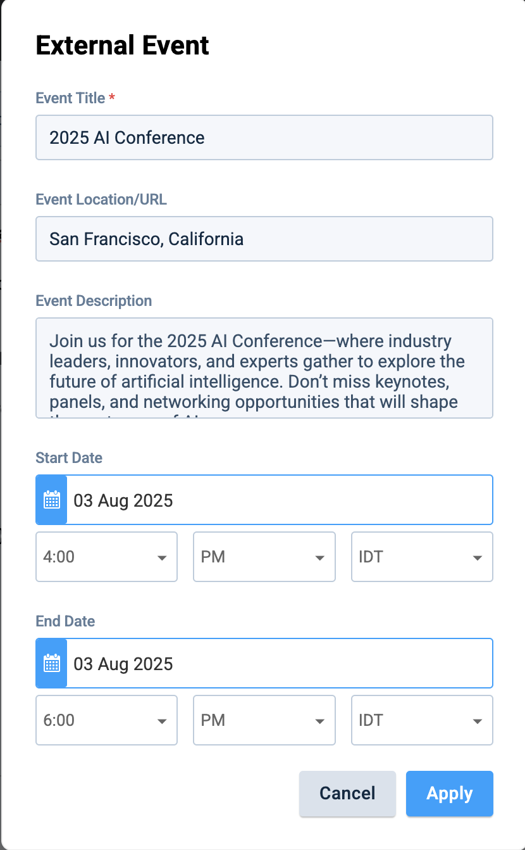Click the End Date field showing 03 Aug 2025
This screenshot has width=525, height=850.
pyautogui.click(x=278, y=663)
